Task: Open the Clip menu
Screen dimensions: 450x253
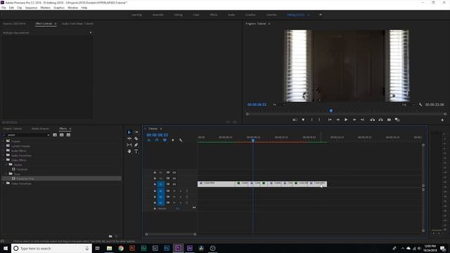Action: point(19,8)
